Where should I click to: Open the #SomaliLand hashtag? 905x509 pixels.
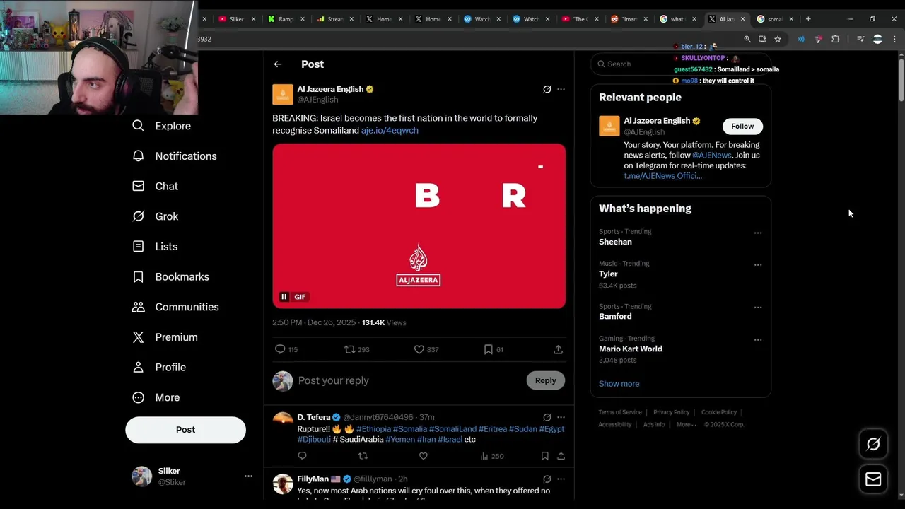452,429
